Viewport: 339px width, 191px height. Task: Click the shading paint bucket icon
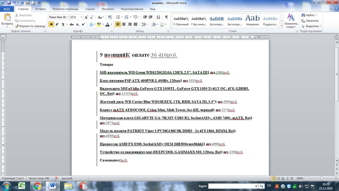[154, 24]
